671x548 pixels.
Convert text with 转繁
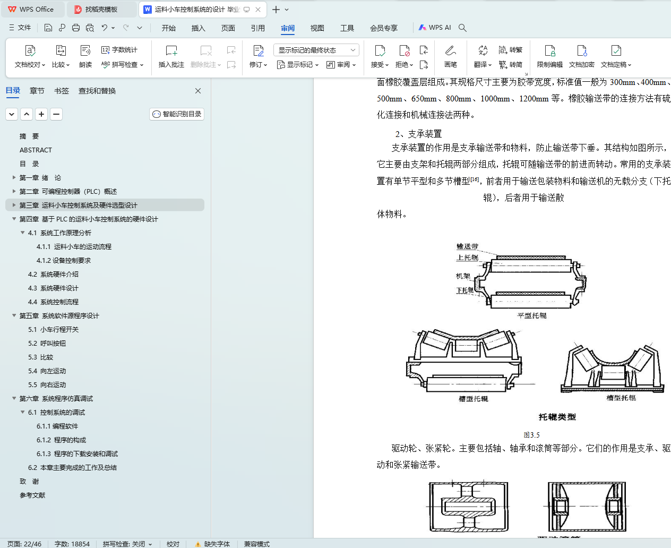(511, 50)
